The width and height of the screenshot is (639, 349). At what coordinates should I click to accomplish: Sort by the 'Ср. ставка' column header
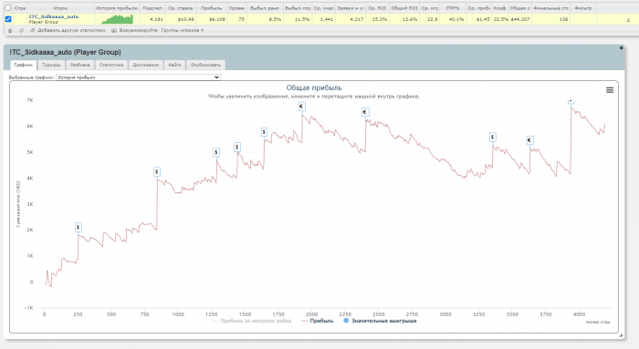(x=180, y=8)
